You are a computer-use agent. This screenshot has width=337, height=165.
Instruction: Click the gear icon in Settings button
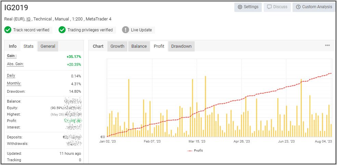(x=240, y=7)
